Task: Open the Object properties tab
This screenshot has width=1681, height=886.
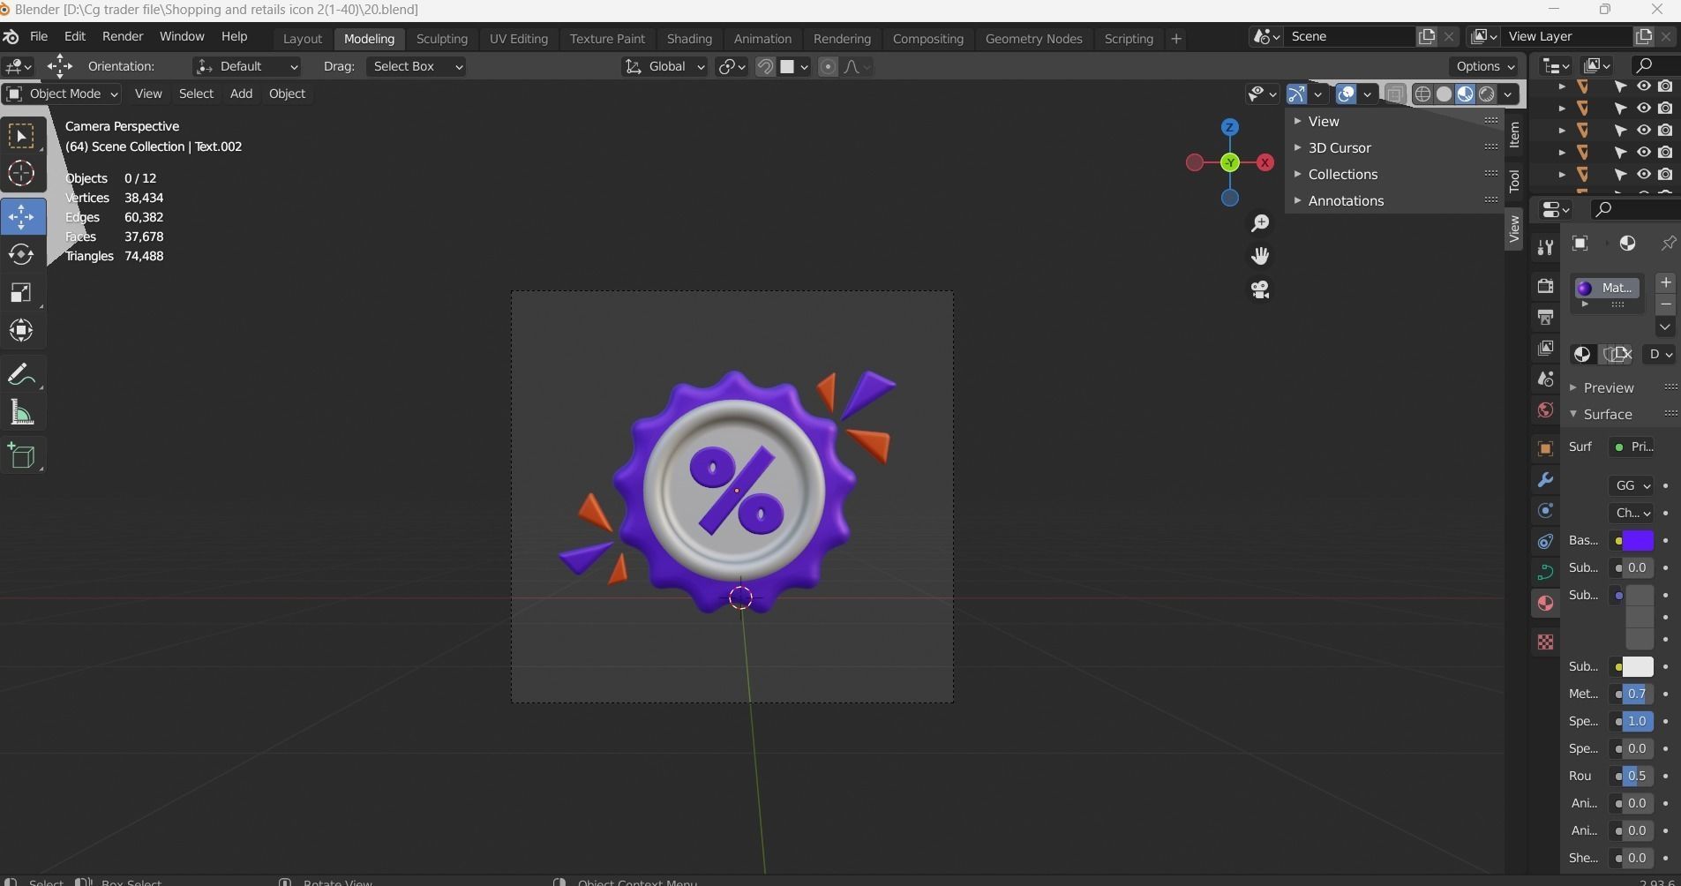Action: point(1545,448)
